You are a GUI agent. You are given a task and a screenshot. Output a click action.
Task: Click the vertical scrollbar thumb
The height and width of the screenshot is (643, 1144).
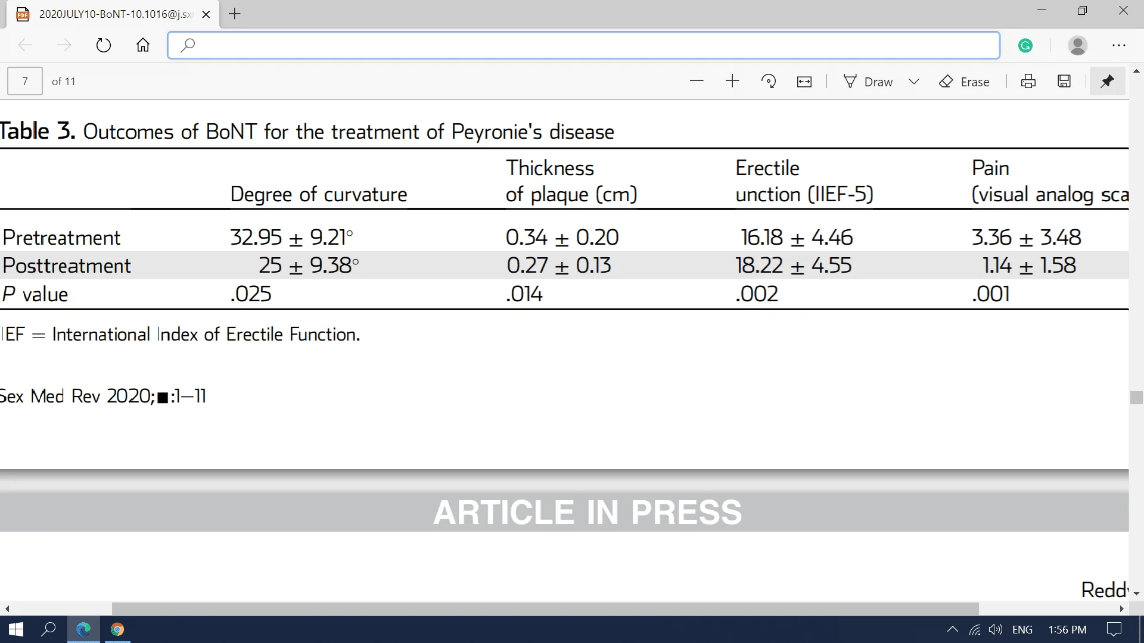[x=1136, y=398]
